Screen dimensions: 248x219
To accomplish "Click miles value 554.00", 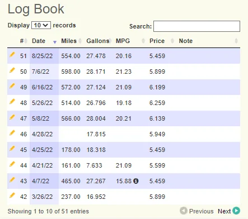I will pos(71,56).
